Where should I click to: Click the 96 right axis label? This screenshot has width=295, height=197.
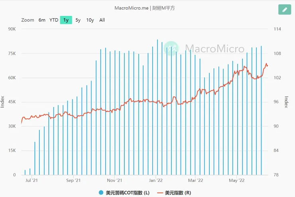(x=276, y=102)
